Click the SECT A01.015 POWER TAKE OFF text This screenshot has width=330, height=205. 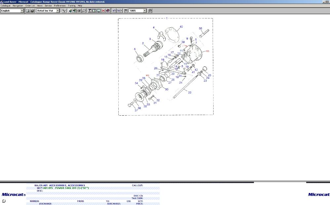pyautogui.click(x=63, y=188)
